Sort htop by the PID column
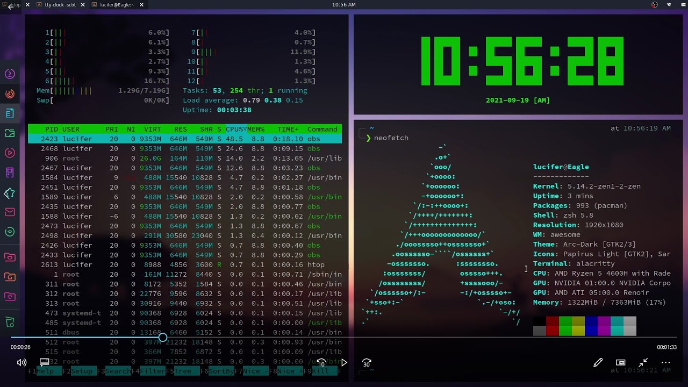The image size is (688, 387). click(52, 129)
